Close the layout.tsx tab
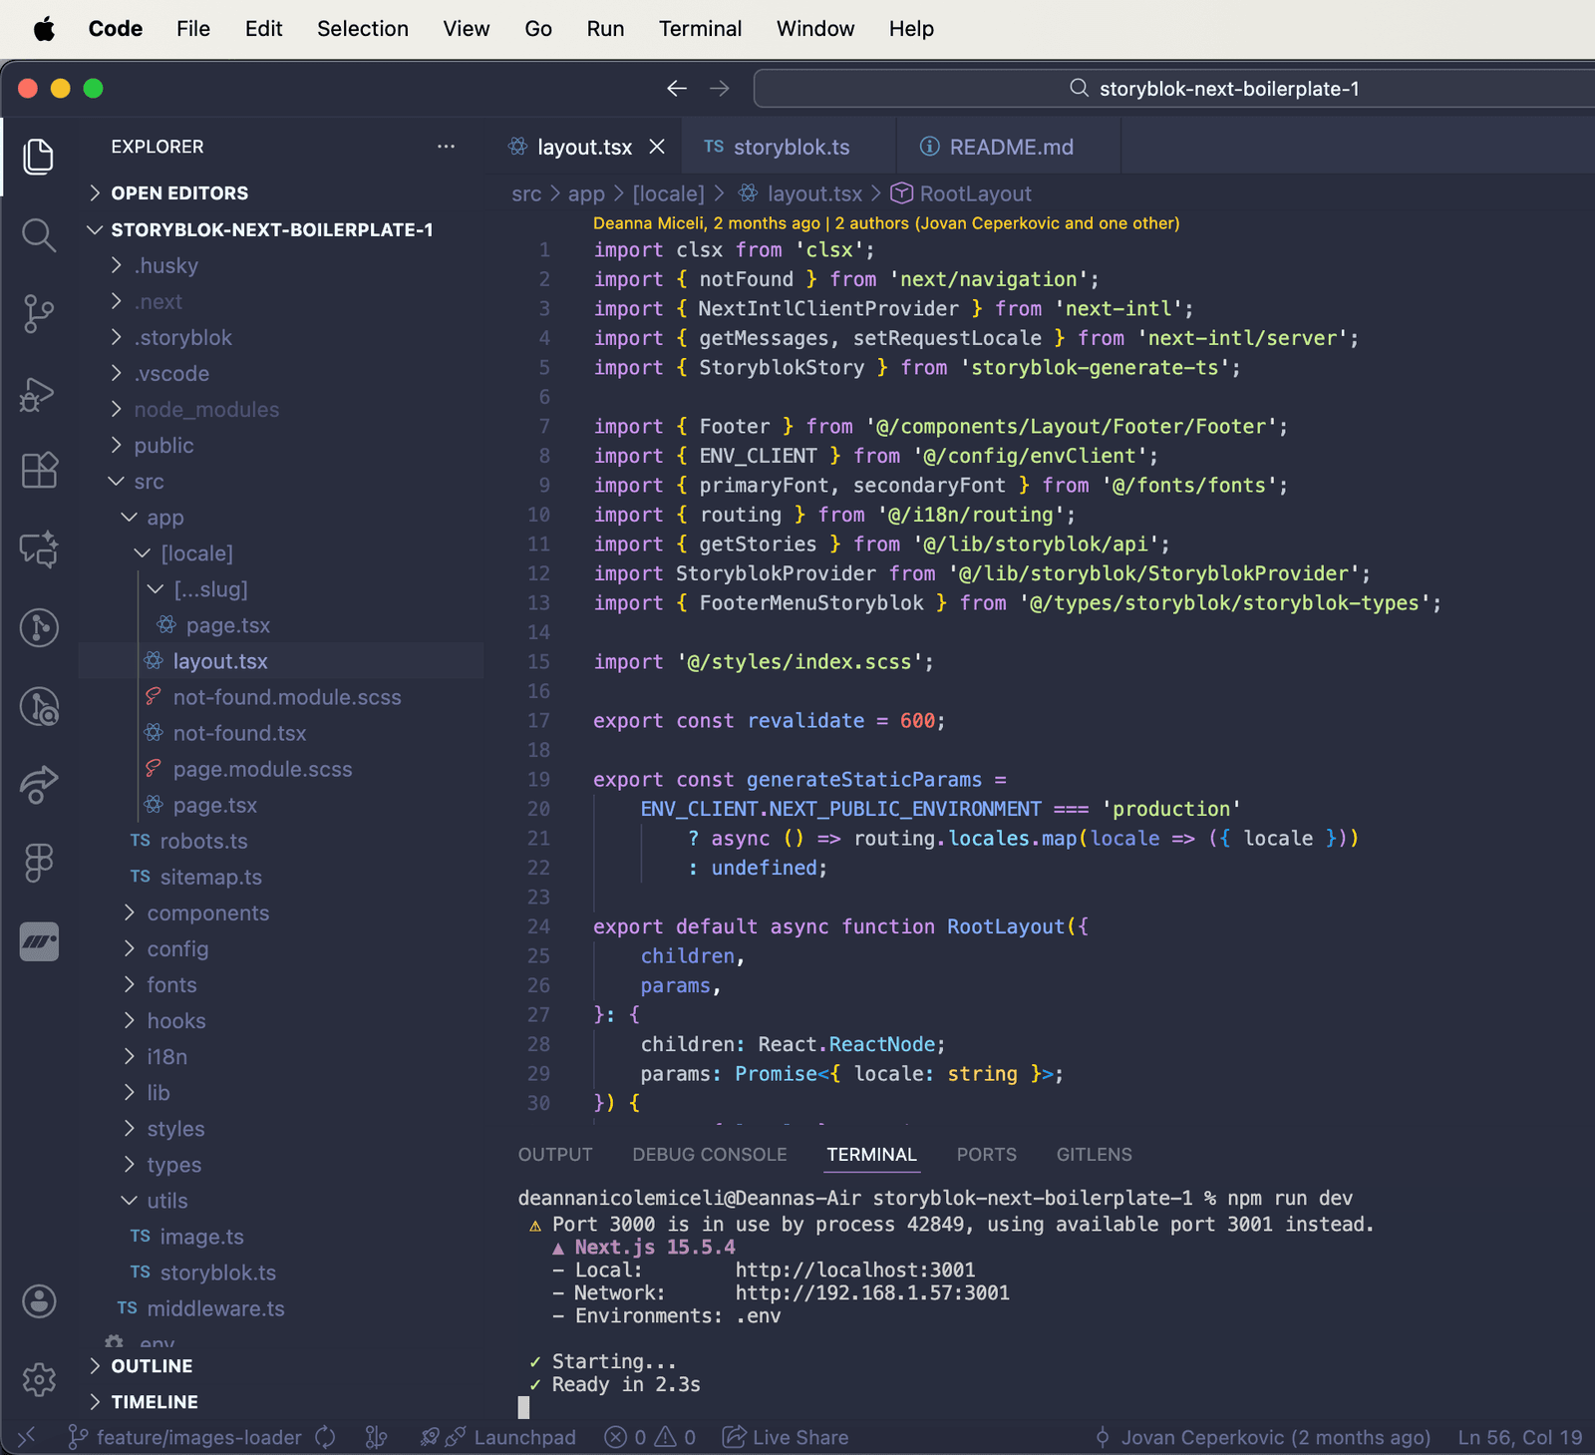Image resolution: width=1595 pixels, height=1455 pixels. tap(657, 147)
